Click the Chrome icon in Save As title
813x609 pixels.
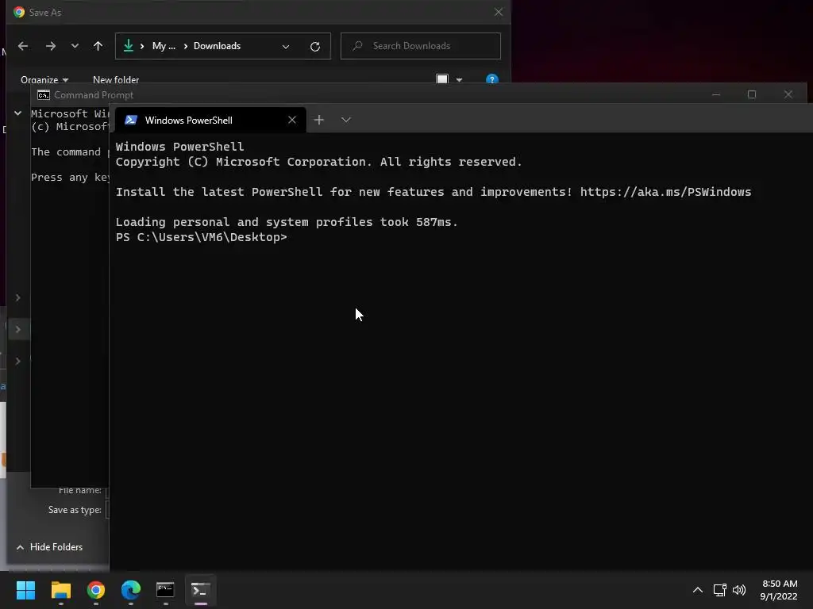(19, 12)
